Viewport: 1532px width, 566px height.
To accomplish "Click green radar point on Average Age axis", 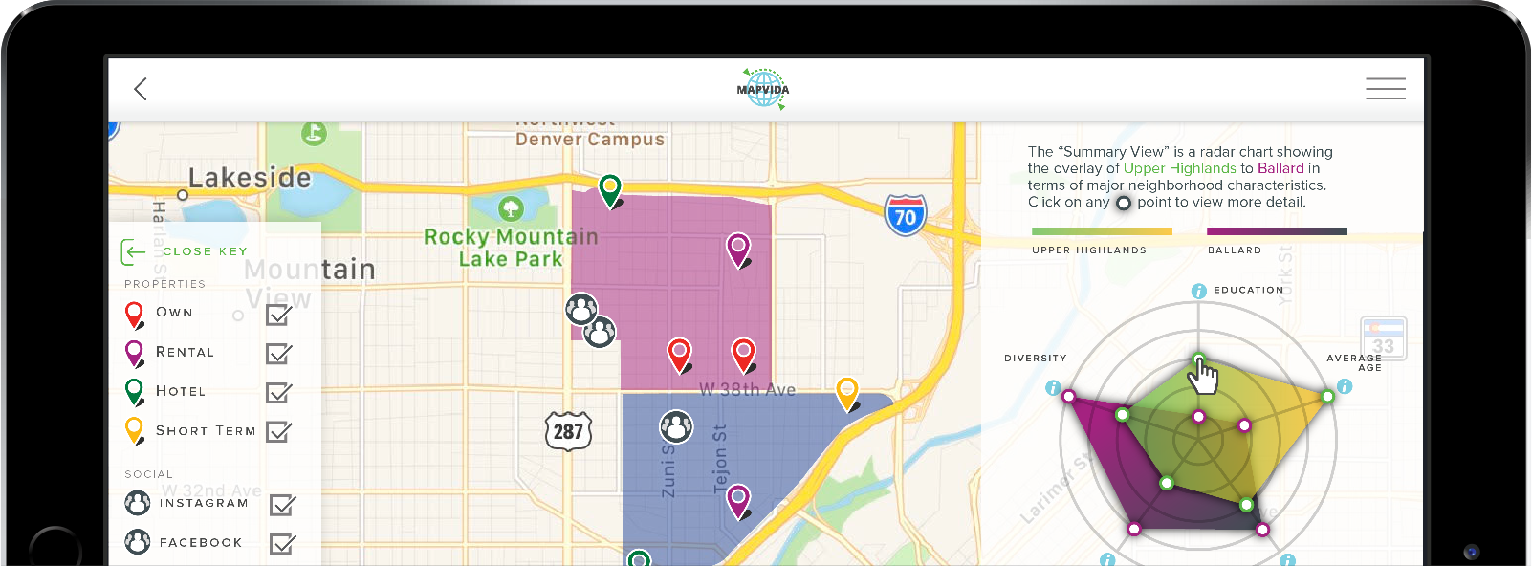I will pos(1327,396).
